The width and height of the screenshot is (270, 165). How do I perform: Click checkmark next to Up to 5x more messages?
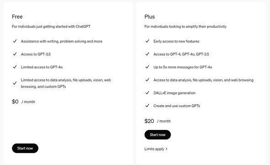(x=147, y=67)
